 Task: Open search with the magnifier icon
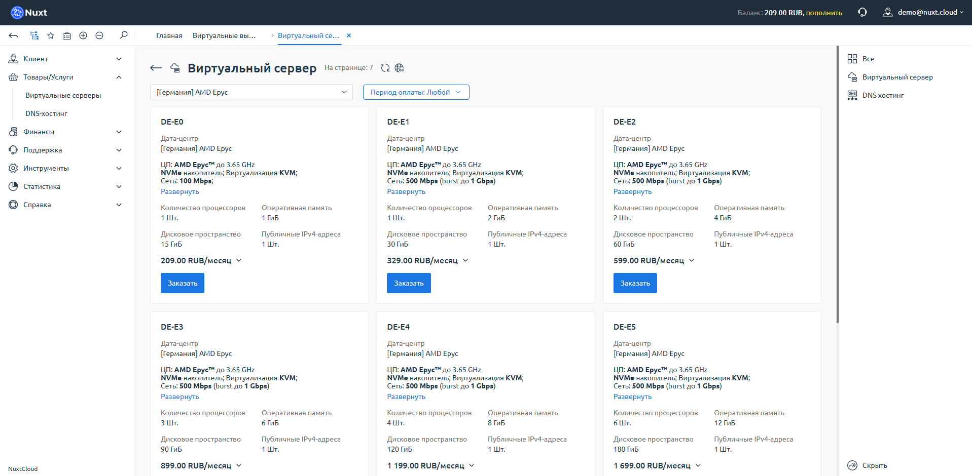pyautogui.click(x=123, y=35)
